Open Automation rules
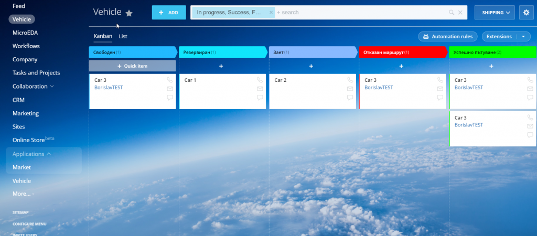537x236 pixels. pyautogui.click(x=448, y=37)
